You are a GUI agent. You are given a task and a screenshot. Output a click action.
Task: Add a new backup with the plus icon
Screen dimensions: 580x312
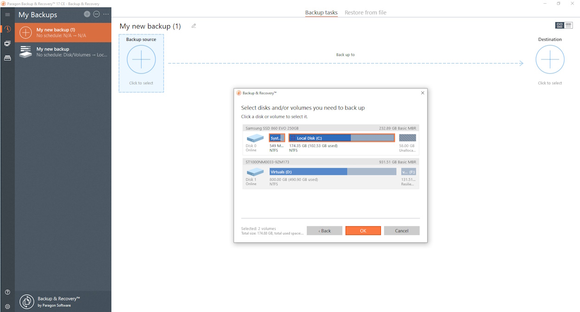87,14
